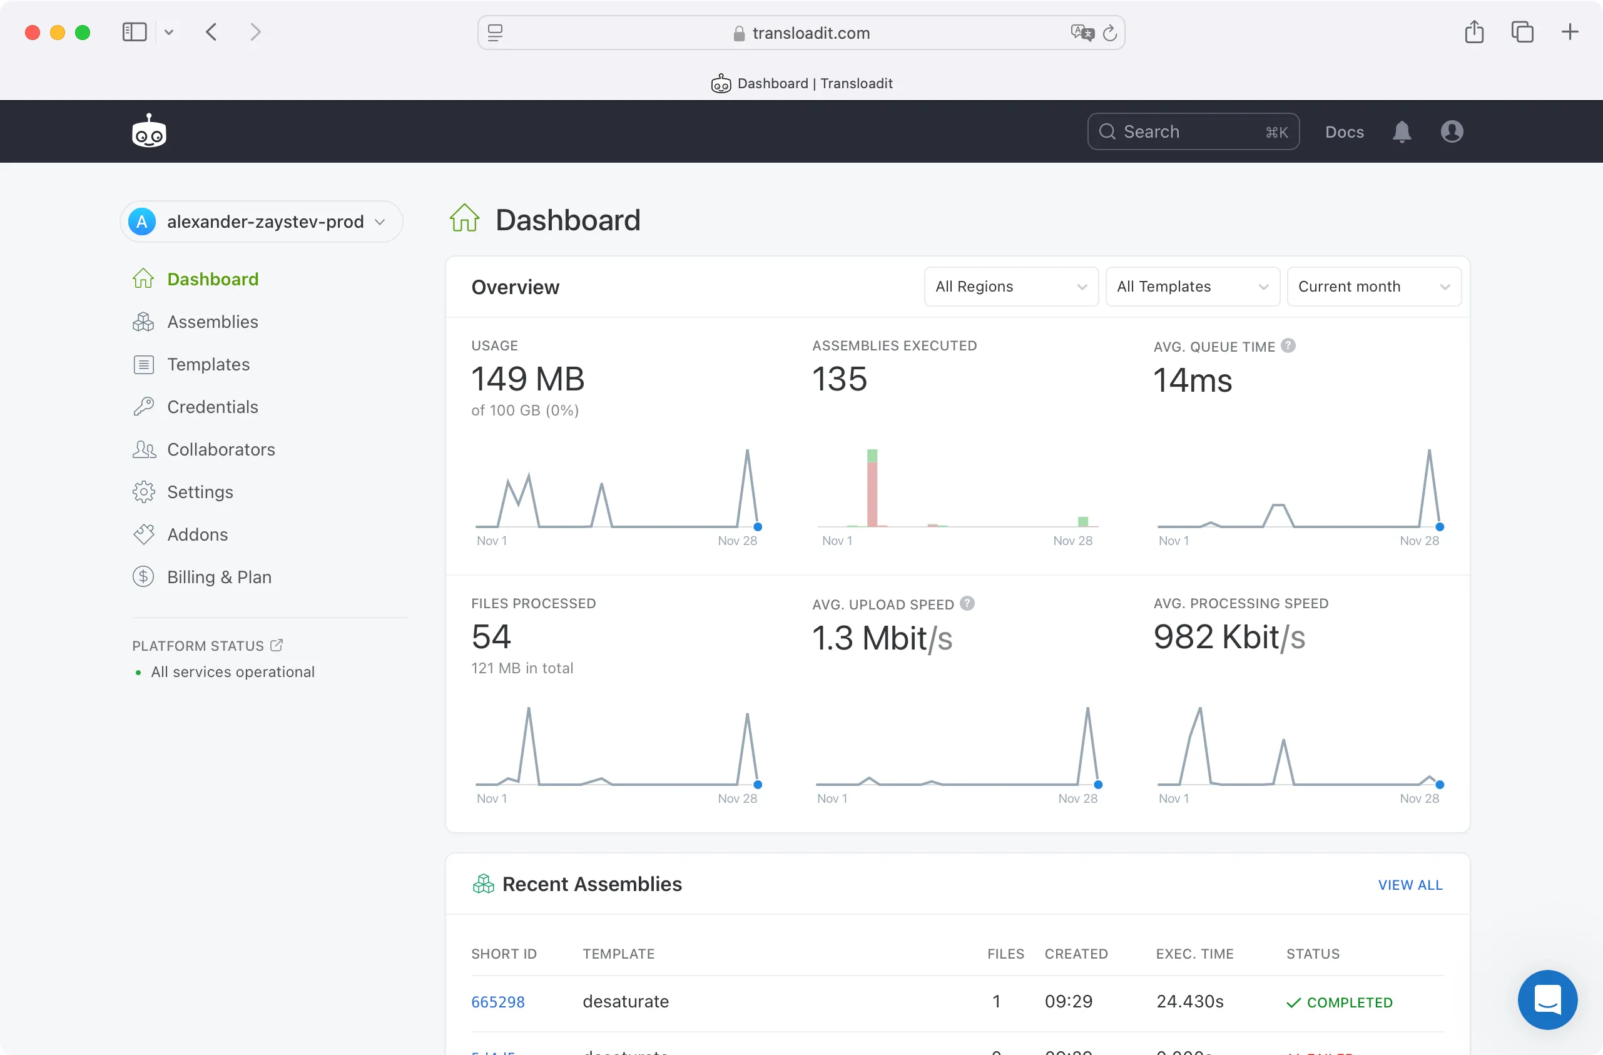The height and width of the screenshot is (1055, 1603).
Task: Open the avg queue time help tooltip
Action: coord(1288,345)
